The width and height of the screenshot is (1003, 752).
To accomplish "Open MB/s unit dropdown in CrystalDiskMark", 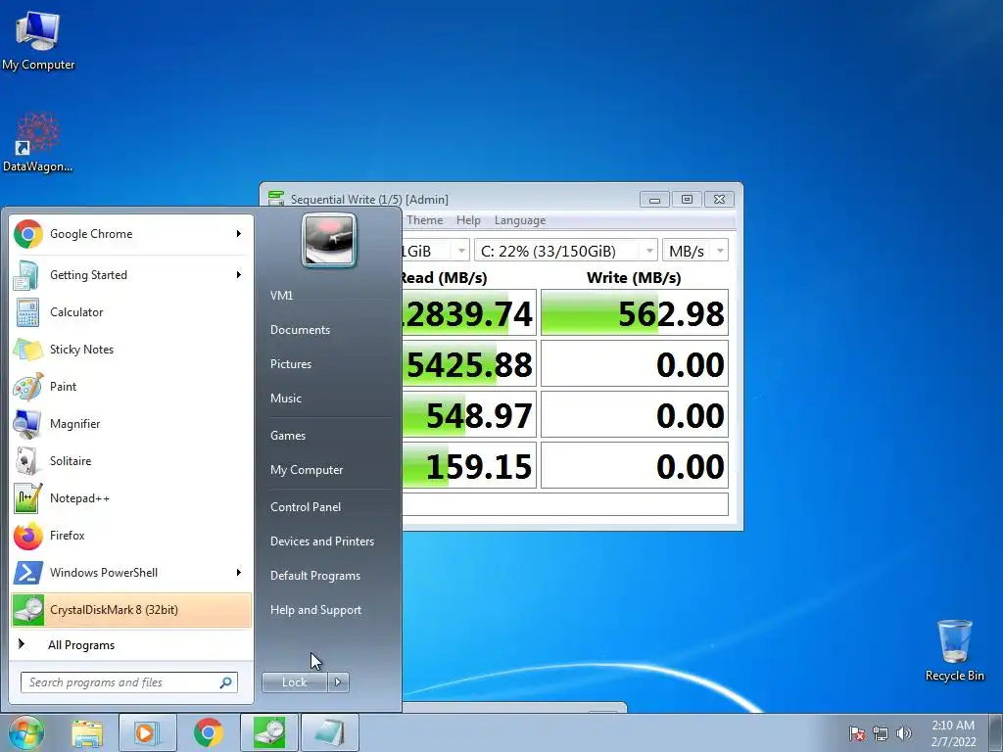I will [x=694, y=251].
